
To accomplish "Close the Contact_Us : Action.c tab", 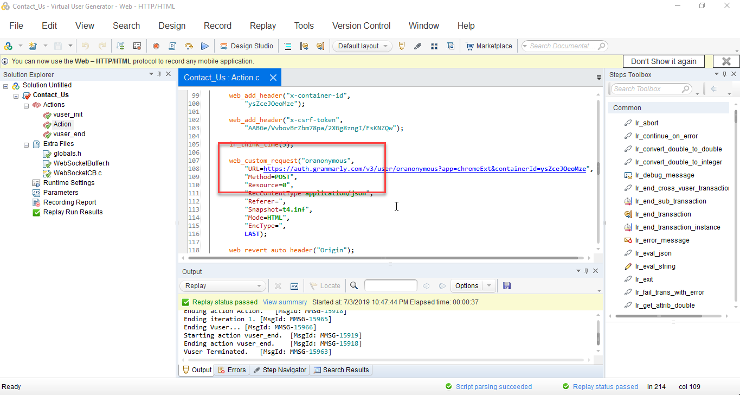I will pyautogui.click(x=273, y=78).
